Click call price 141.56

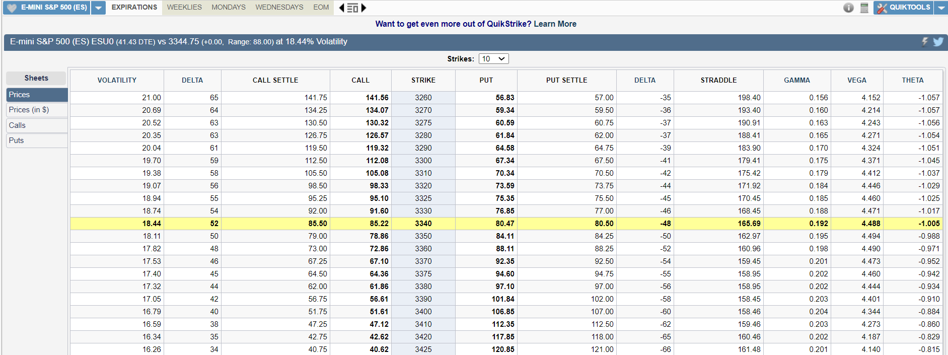coord(377,98)
